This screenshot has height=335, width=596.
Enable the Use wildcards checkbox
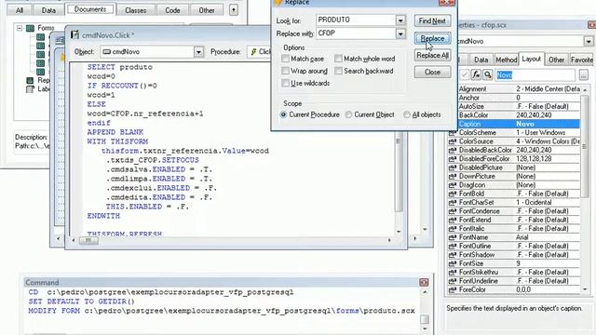click(286, 83)
